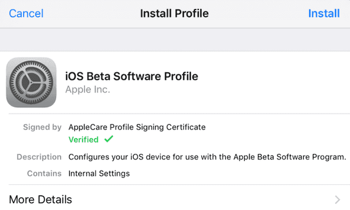Tap the Settings gear profile icon
This screenshot has width=350, height=210.
tap(31, 82)
